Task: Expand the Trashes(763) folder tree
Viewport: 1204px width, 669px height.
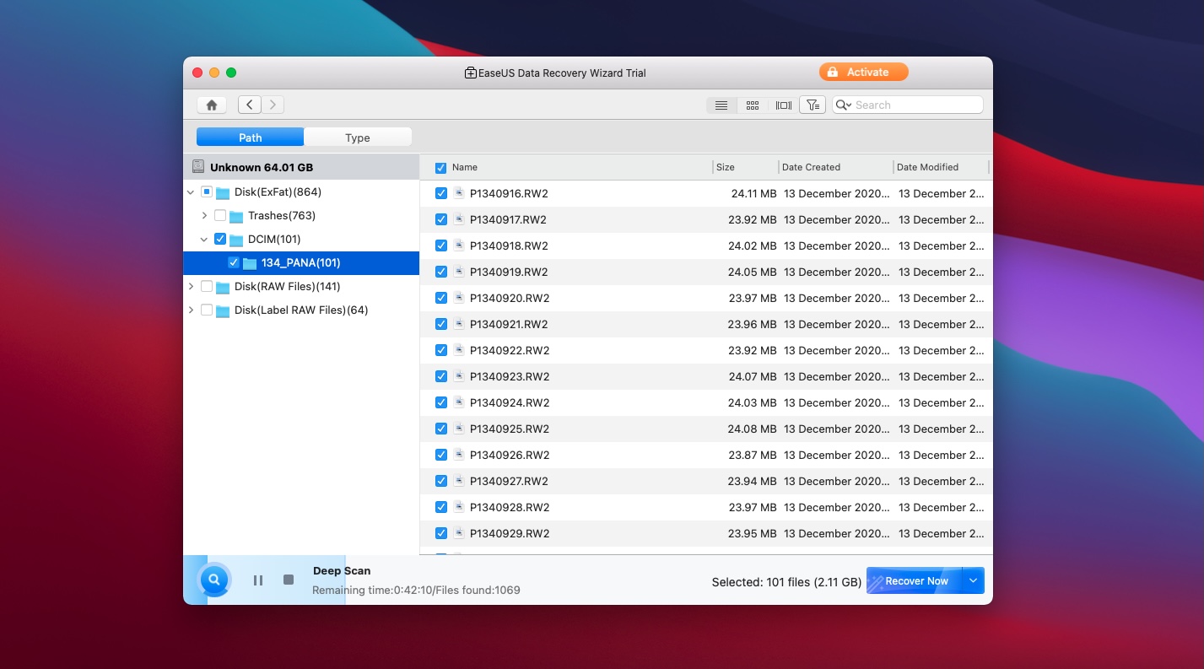Action: (204, 216)
